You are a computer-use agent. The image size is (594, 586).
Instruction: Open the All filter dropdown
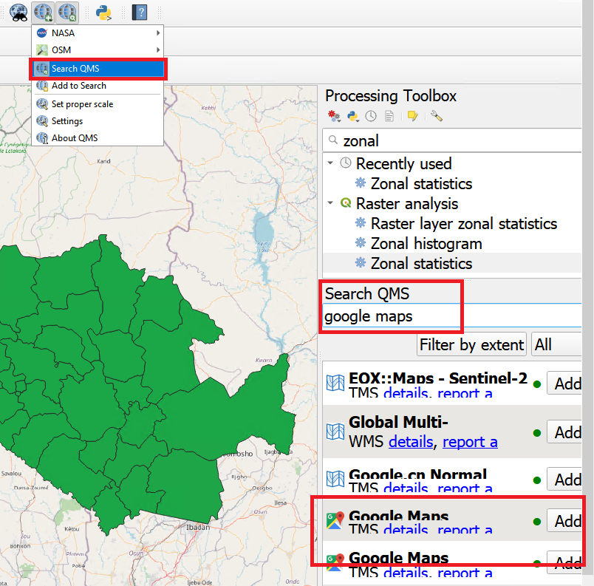556,344
